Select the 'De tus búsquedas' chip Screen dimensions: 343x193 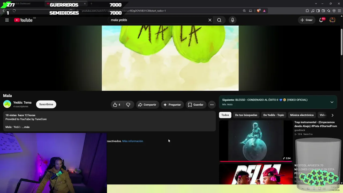tap(246, 115)
